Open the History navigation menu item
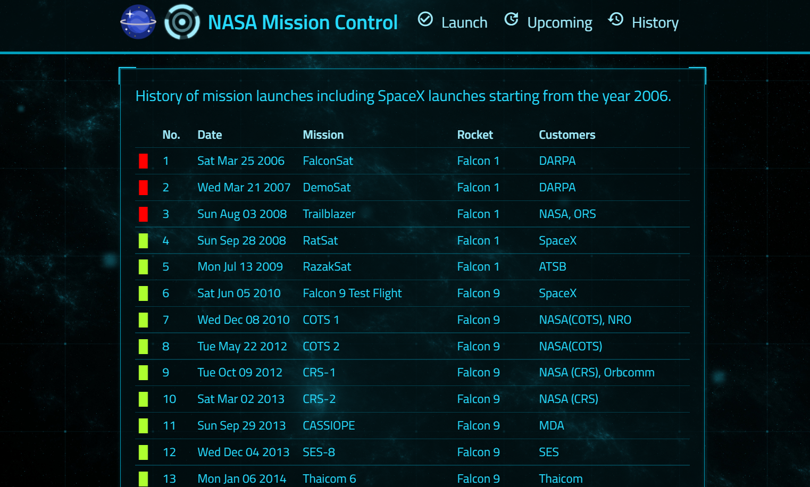Screen dimensions: 810x487 [655, 22]
